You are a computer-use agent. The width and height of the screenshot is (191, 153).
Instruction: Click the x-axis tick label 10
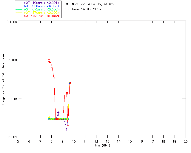tap(74, 141)
